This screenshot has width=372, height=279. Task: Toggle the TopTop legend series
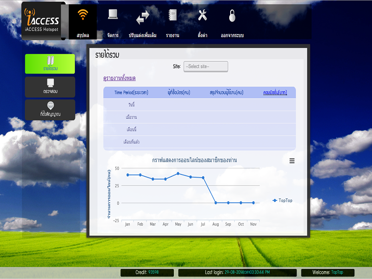click(x=282, y=200)
